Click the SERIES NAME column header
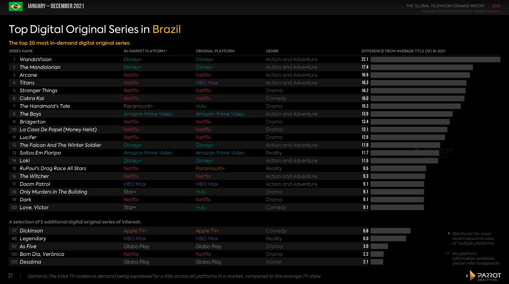509x284 pixels. (x=21, y=51)
